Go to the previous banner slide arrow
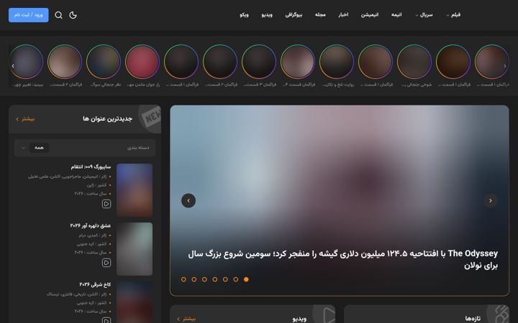This screenshot has height=323, width=518. [x=188, y=200]
